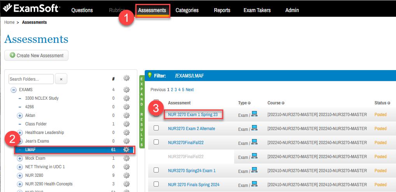Open NUR 3270 Exam 1 Spring 23 assessment
The width and height of the screenshot is (396, 192).
click(x=193, y=114)
